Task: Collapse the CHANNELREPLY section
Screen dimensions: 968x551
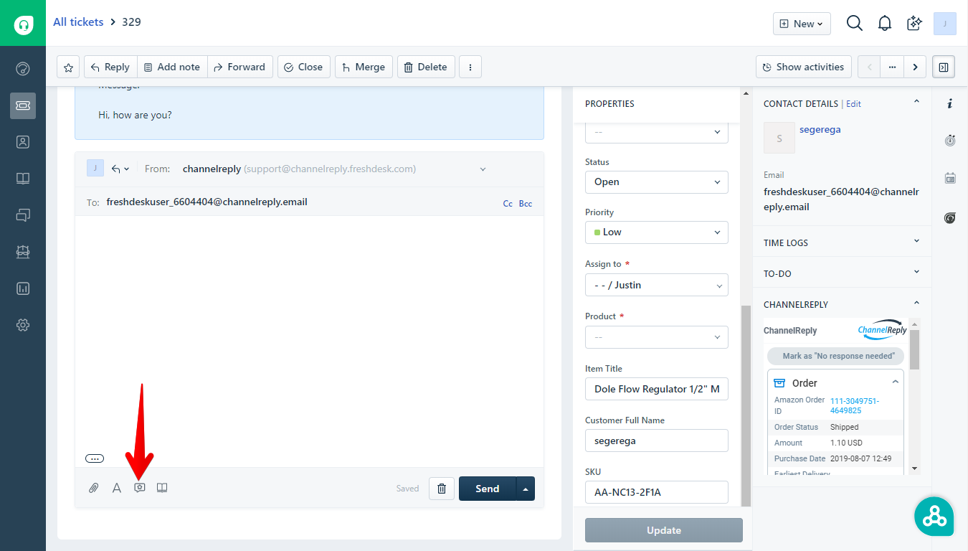Action: point(916,303)
